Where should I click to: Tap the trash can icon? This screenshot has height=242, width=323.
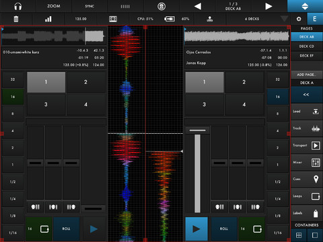tap(16, 19)
